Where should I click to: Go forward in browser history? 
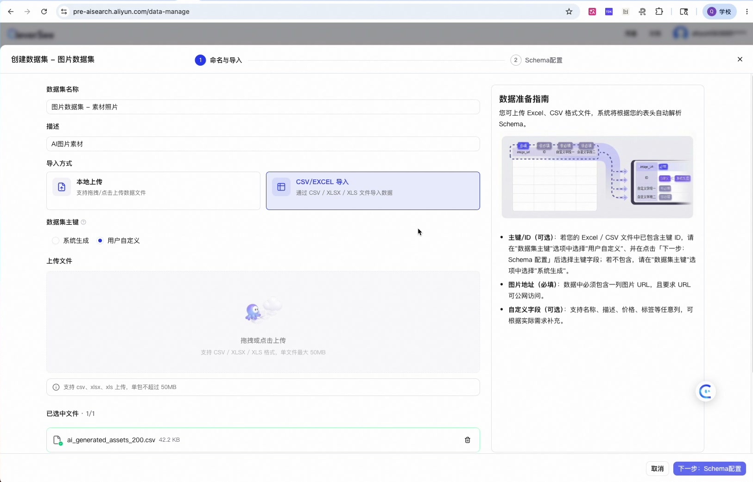pos(27,12)
